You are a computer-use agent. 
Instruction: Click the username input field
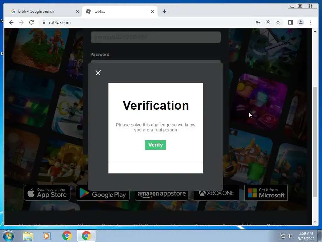[156, 37]
